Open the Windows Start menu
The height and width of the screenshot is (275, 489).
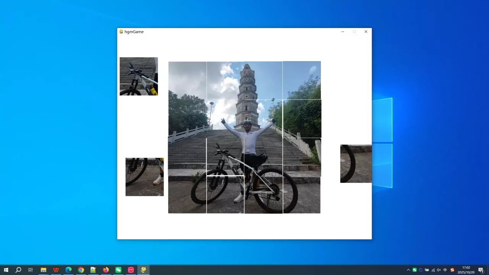point(6,270)
